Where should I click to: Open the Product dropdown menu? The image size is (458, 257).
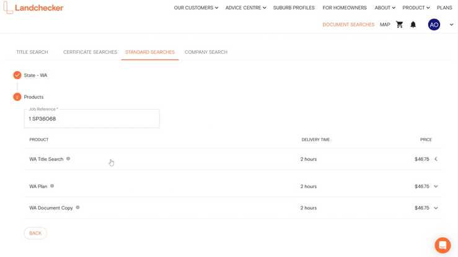click(416, 8)
